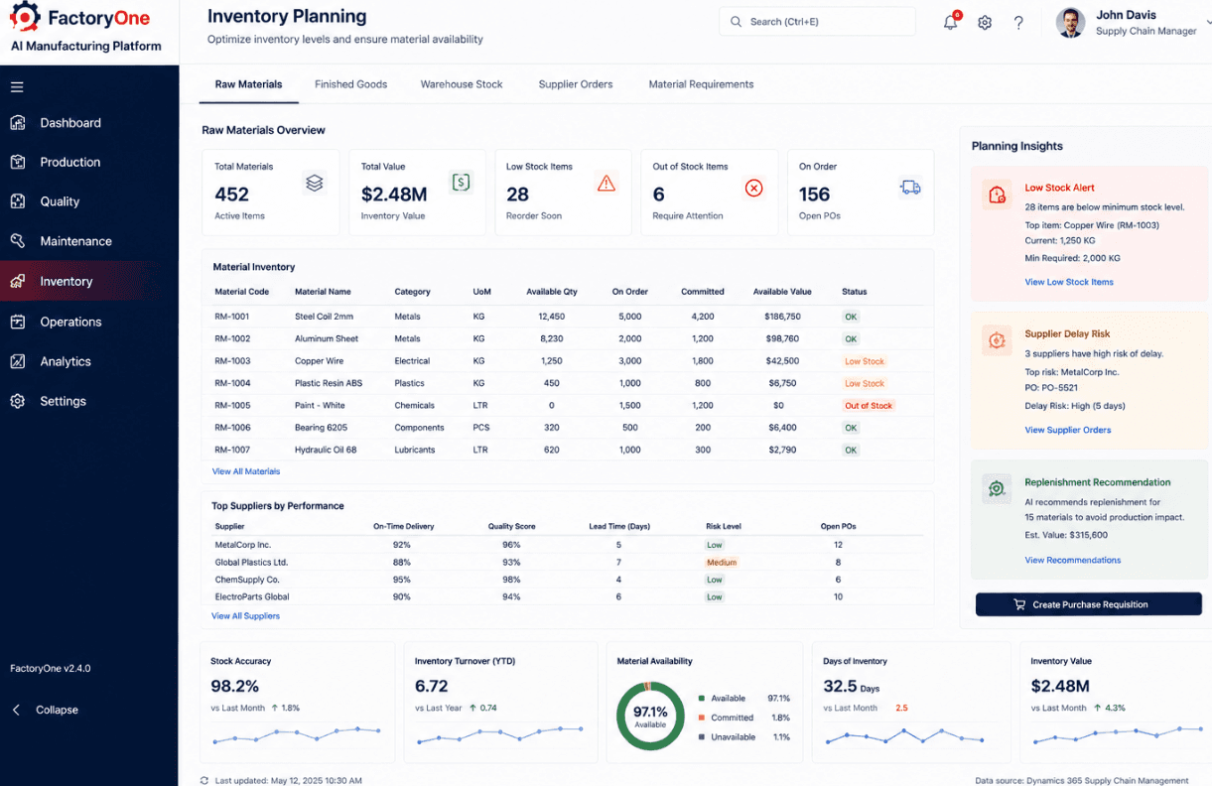Image resolution: width=1212 pixels, height=786 pixels.
Task: Click the help question mark icon
Action: coord(1018,23)
